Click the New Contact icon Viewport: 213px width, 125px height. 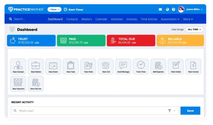pyautogui.click(x=18, y=66)
